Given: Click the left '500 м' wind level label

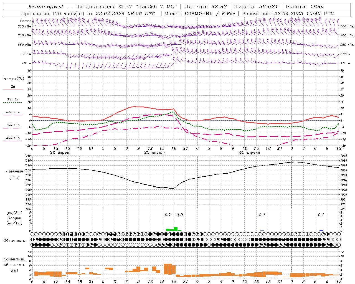Looking at the screenshot, I should [26, 54].
